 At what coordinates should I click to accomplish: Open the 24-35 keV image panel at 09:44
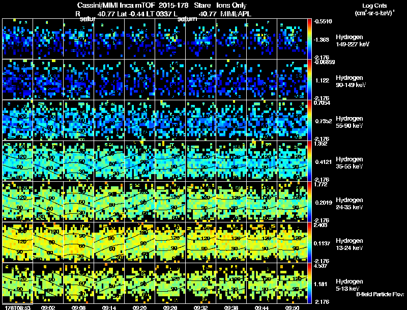click(261, 202)
